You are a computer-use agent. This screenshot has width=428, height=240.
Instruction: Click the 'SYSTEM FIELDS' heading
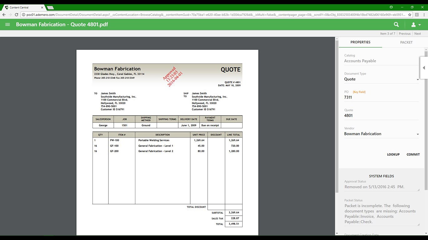[x=381, y=176]
